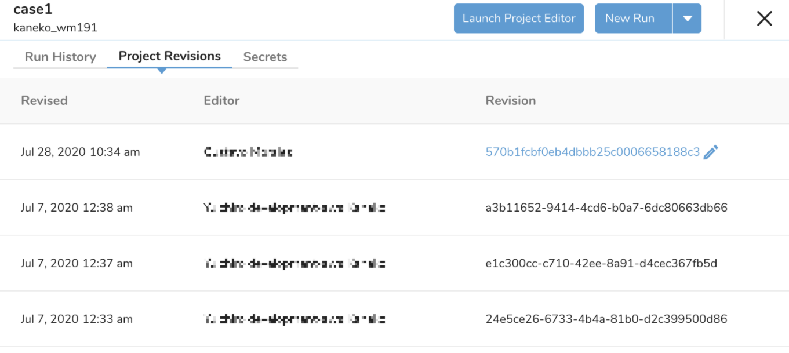Select revision ID starting with 24e5ce26
Screen dimensions: 789x353
click(x=606, y=319)
